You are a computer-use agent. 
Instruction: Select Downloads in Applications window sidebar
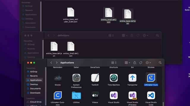click(34, 93)
